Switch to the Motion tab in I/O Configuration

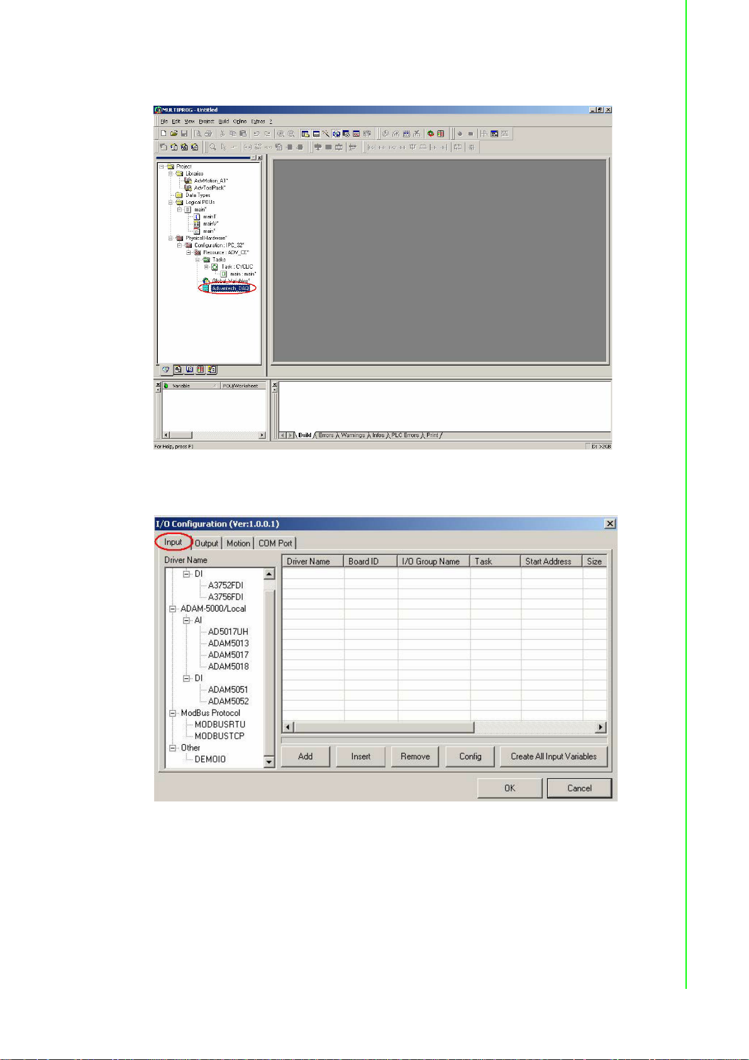coord(238,544)
